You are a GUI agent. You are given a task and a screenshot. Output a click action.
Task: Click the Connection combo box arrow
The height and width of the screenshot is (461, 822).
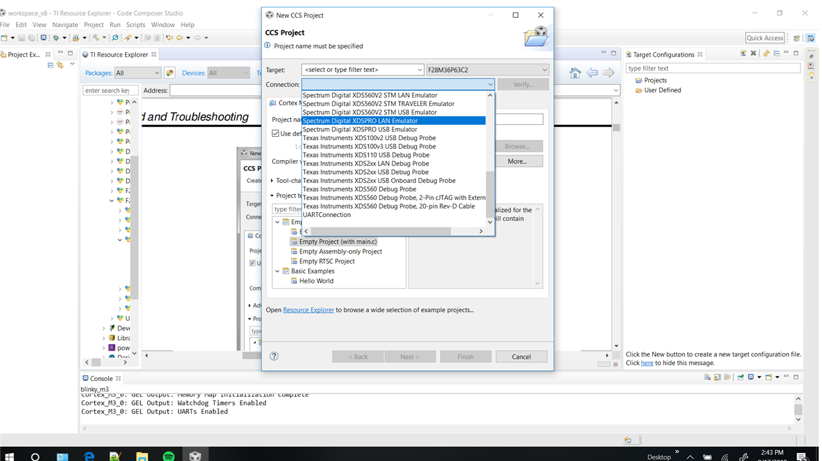(490, 84)
